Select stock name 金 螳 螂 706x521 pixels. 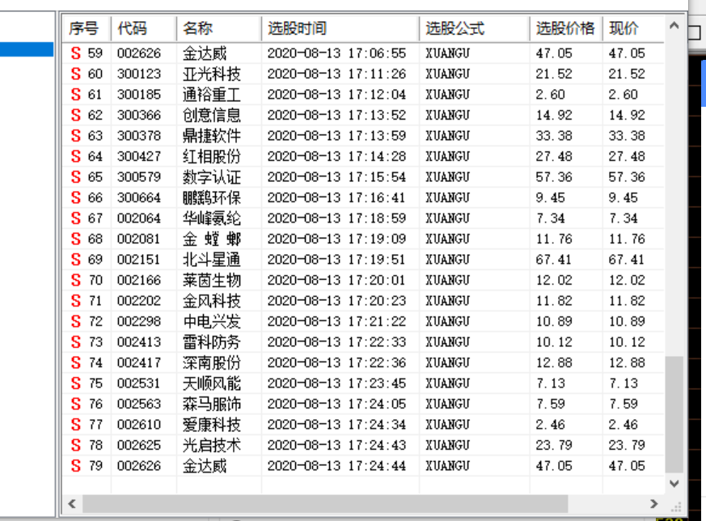[x=212, y=239]
